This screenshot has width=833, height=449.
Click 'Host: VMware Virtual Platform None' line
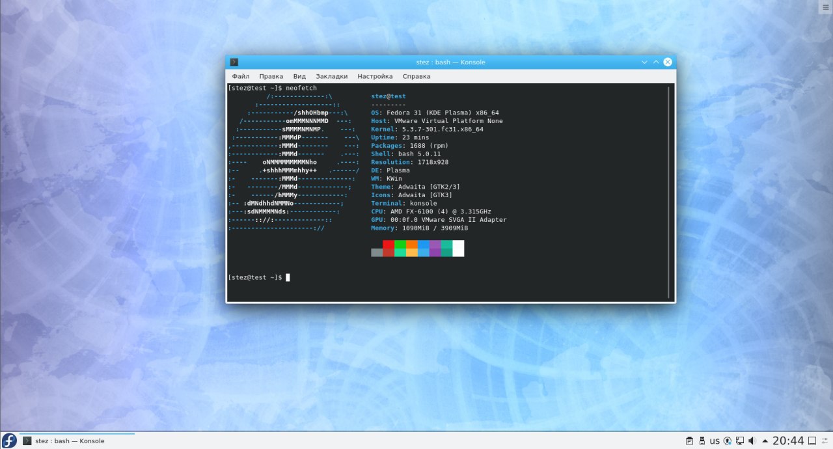437,121
